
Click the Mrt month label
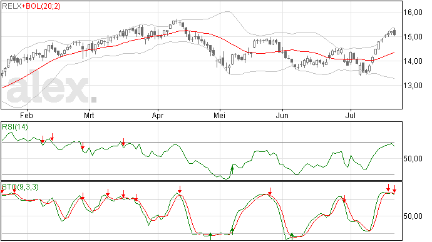click(x=89, y=115)
